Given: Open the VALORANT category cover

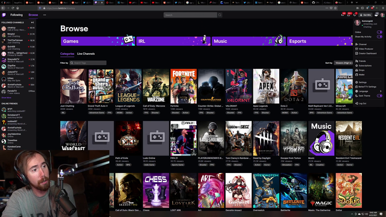Looking at the screenshot, I should click(x=239, y=86).
